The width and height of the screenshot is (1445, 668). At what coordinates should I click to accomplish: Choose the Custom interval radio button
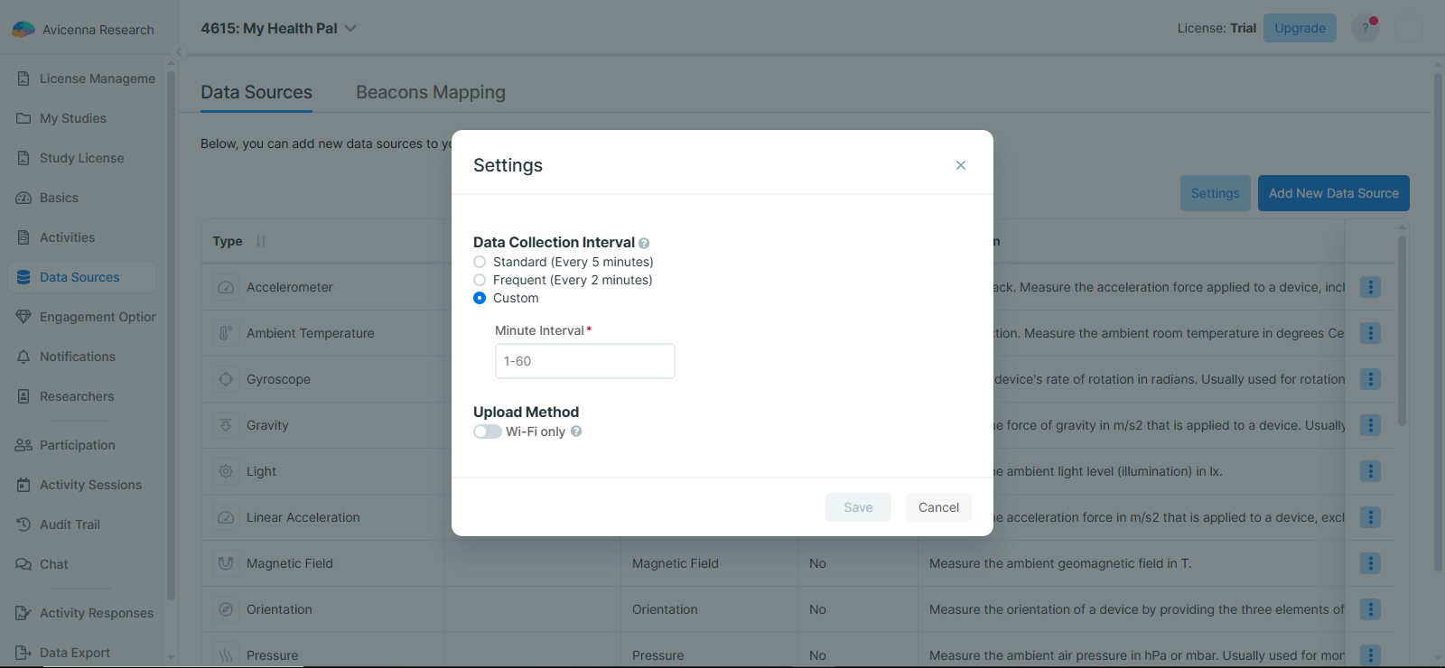[480, 298]
